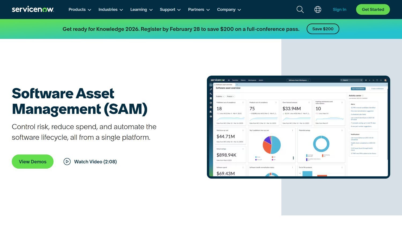Refresh the Activity center with its reload toggle

click(x=363, y=95)
